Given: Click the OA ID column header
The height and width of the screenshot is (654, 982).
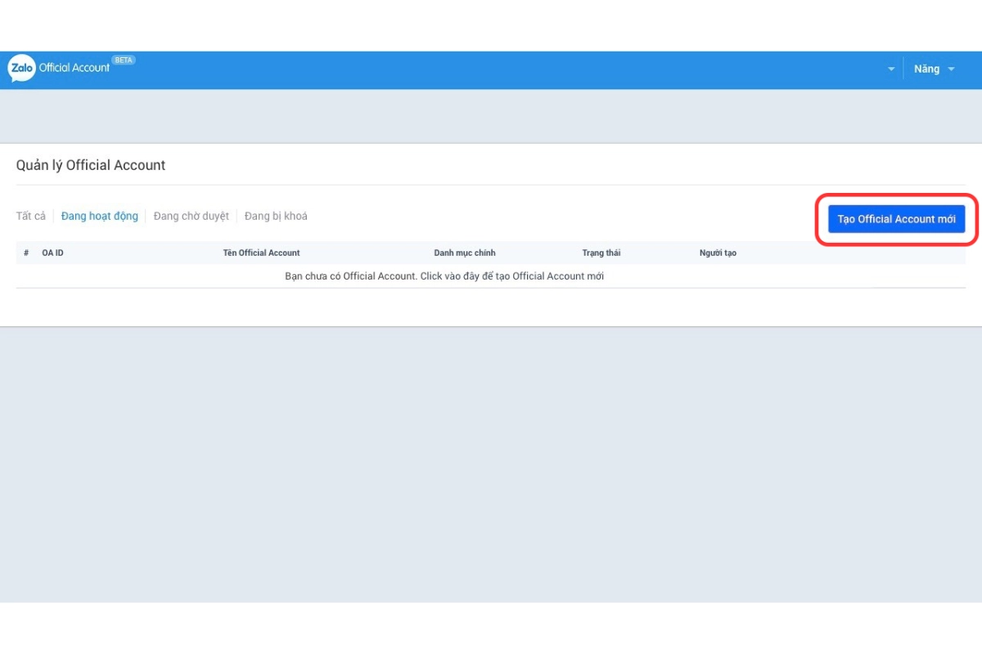Looking at the screenshot, I should [53, 253].
